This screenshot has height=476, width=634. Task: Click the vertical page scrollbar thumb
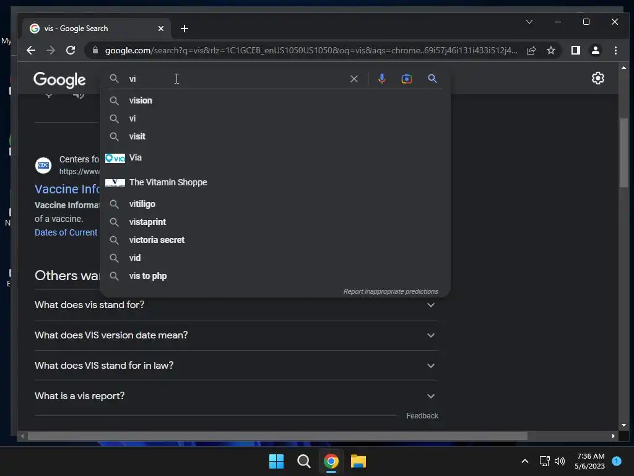623,152
